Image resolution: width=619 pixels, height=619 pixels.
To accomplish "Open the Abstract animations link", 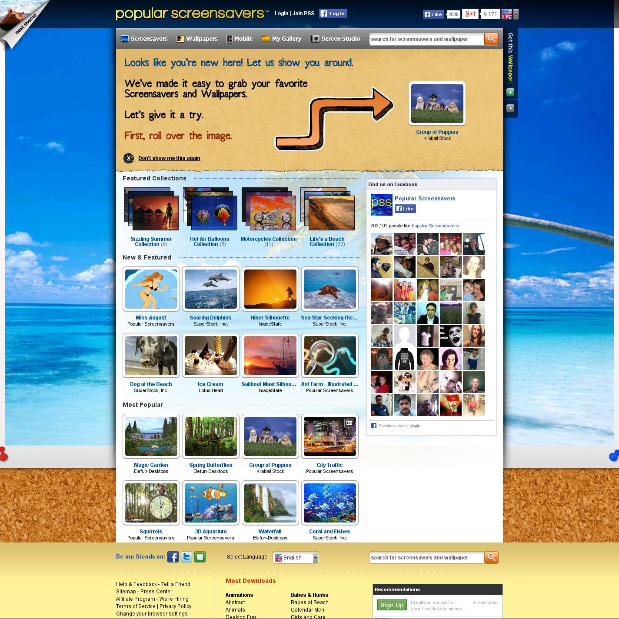I will tap(235, 602).
